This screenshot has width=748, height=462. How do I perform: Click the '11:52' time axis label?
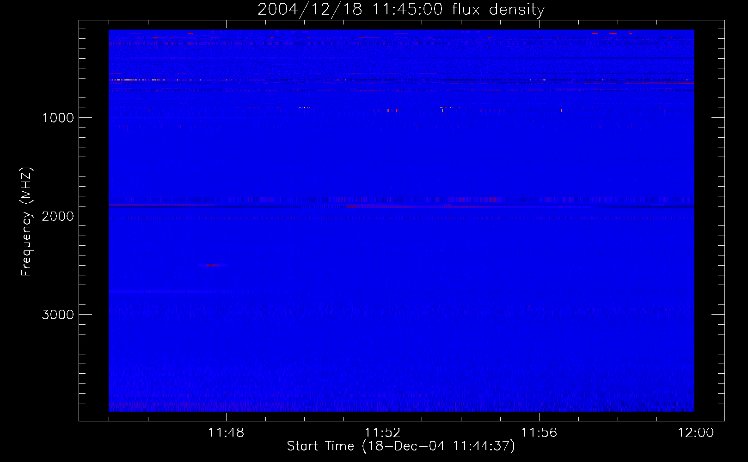point(383,433)
